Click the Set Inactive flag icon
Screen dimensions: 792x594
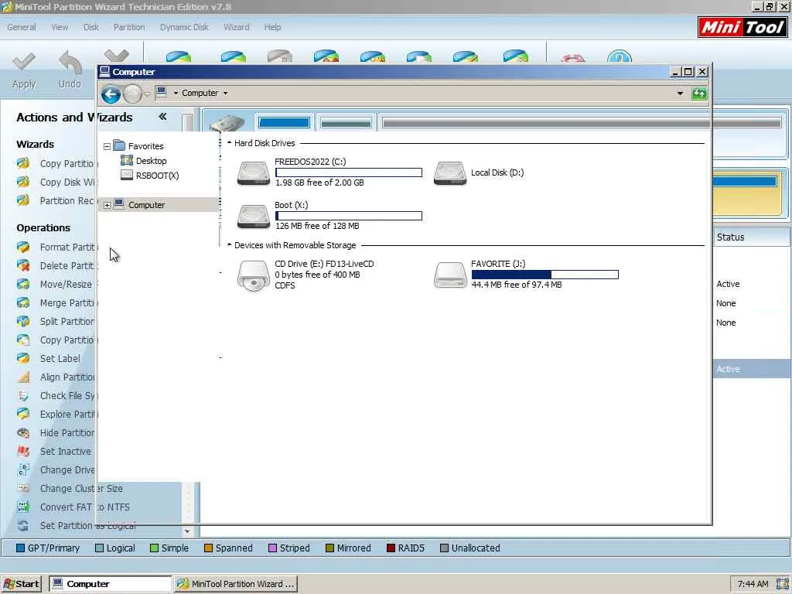23,451
